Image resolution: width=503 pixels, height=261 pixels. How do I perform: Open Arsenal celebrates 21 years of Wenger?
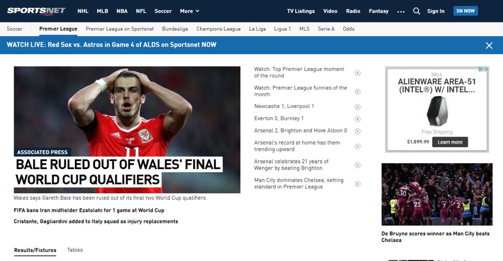tap(291, 165)
